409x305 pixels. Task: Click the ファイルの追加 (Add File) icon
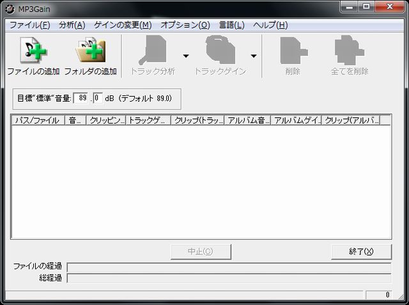33,50
